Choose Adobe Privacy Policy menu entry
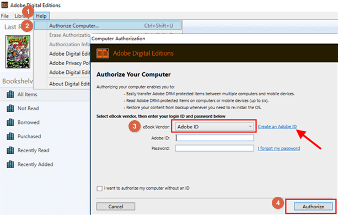Screen dimensions: 338x215 pos(69,63)
